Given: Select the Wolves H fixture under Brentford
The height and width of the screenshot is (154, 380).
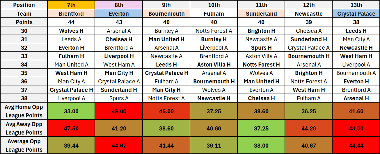Looking at the screenshot, I should tap(71, 31).
